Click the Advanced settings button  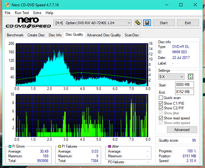[x=182, y=130]
